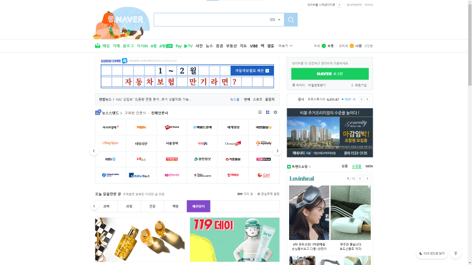Open the Naver Pay link
The height and width of the screenshot is (265, 472).
[178, 46]
